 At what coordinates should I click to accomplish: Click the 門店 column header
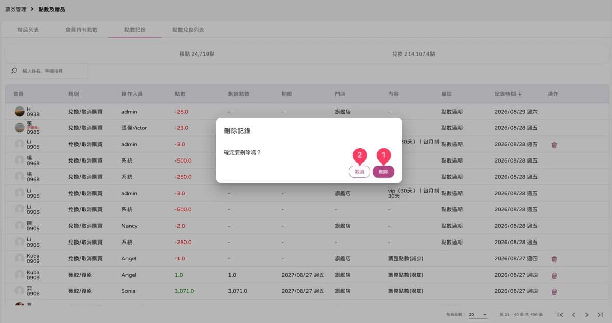(x=340, y=94)
